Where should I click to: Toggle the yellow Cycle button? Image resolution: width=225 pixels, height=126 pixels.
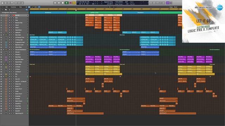[x=74, y=3]
